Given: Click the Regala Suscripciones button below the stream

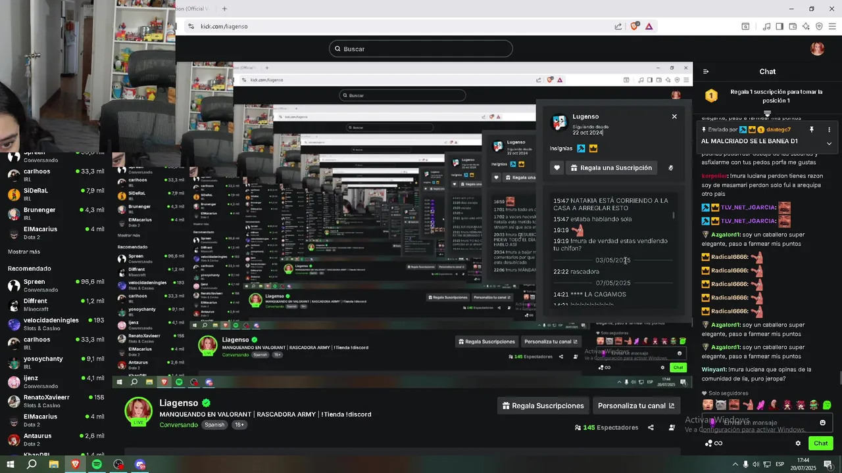Looking at the screenshot, I should pyautogui.click(x=543, y=406).
